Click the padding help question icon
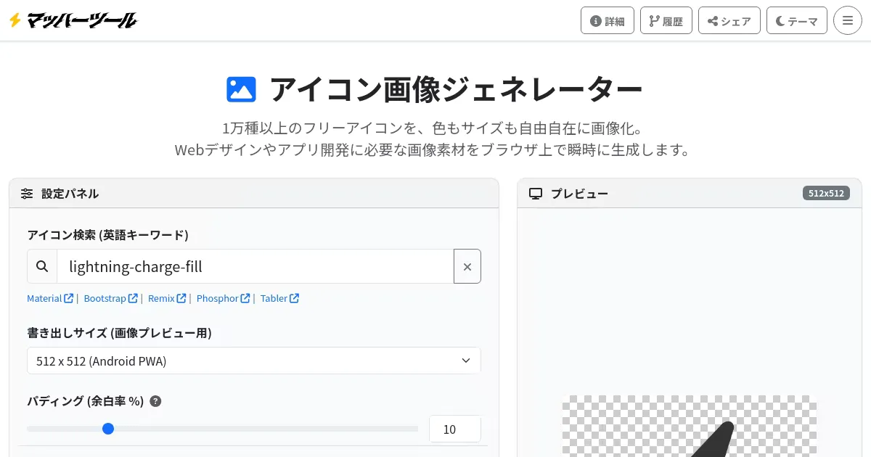871x457 pixels. coord(155,401)
